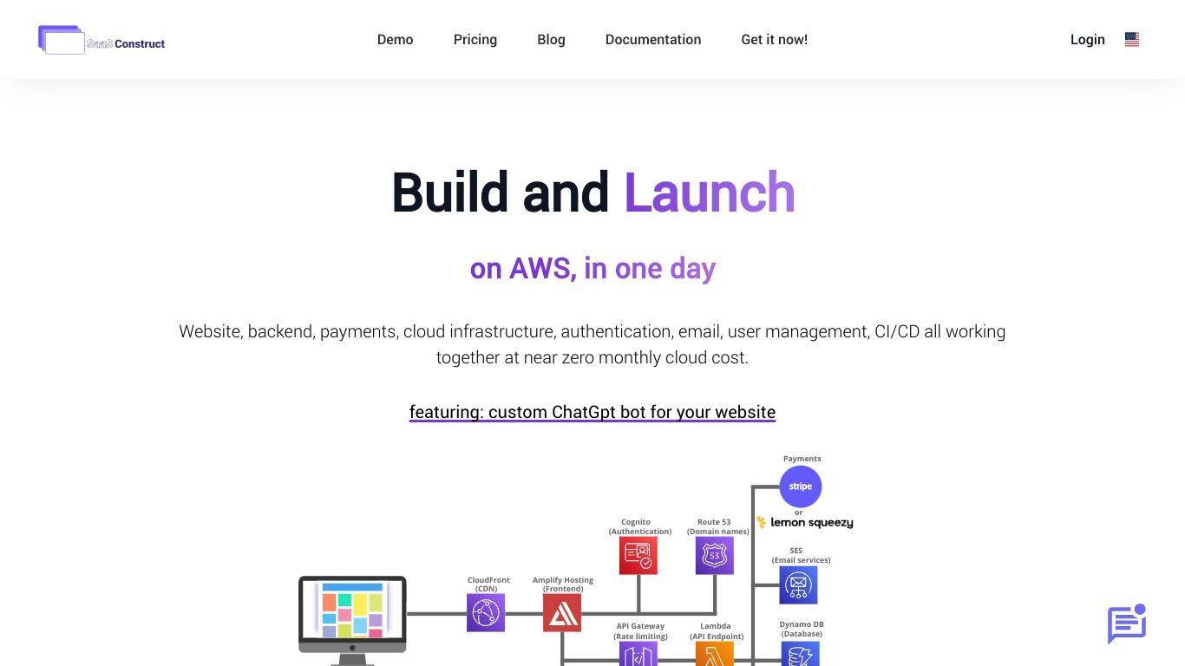This screenshot has width=1185, height=666.
Task: Click the 'Payments' diagram label
Action: click(802, 459)
